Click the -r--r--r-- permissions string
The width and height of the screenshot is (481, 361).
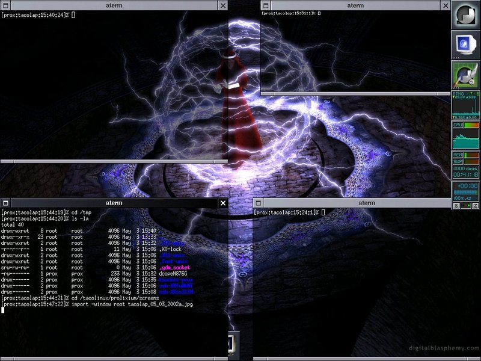(15, 249)
